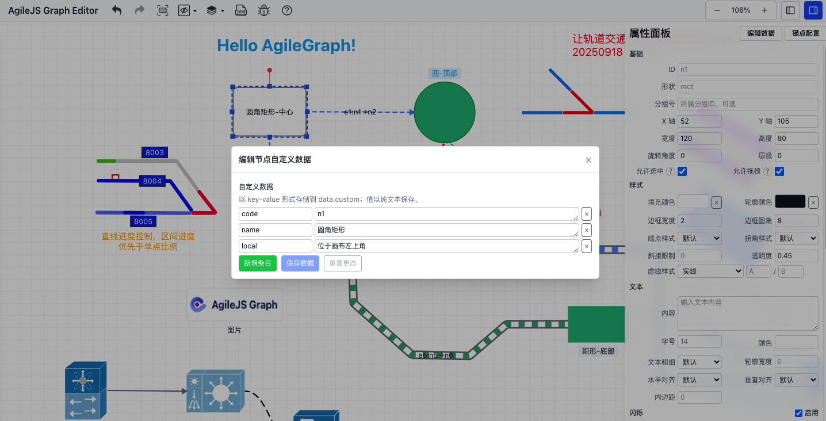
Task: Delete the code row in the dialog
Action: pos(586,214)
